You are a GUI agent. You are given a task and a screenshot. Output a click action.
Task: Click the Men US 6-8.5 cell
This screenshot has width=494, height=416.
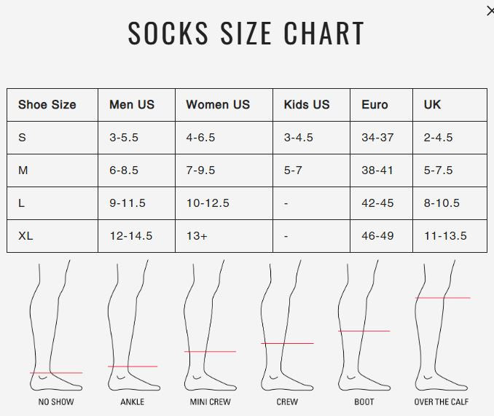click(x=124, y=170)
